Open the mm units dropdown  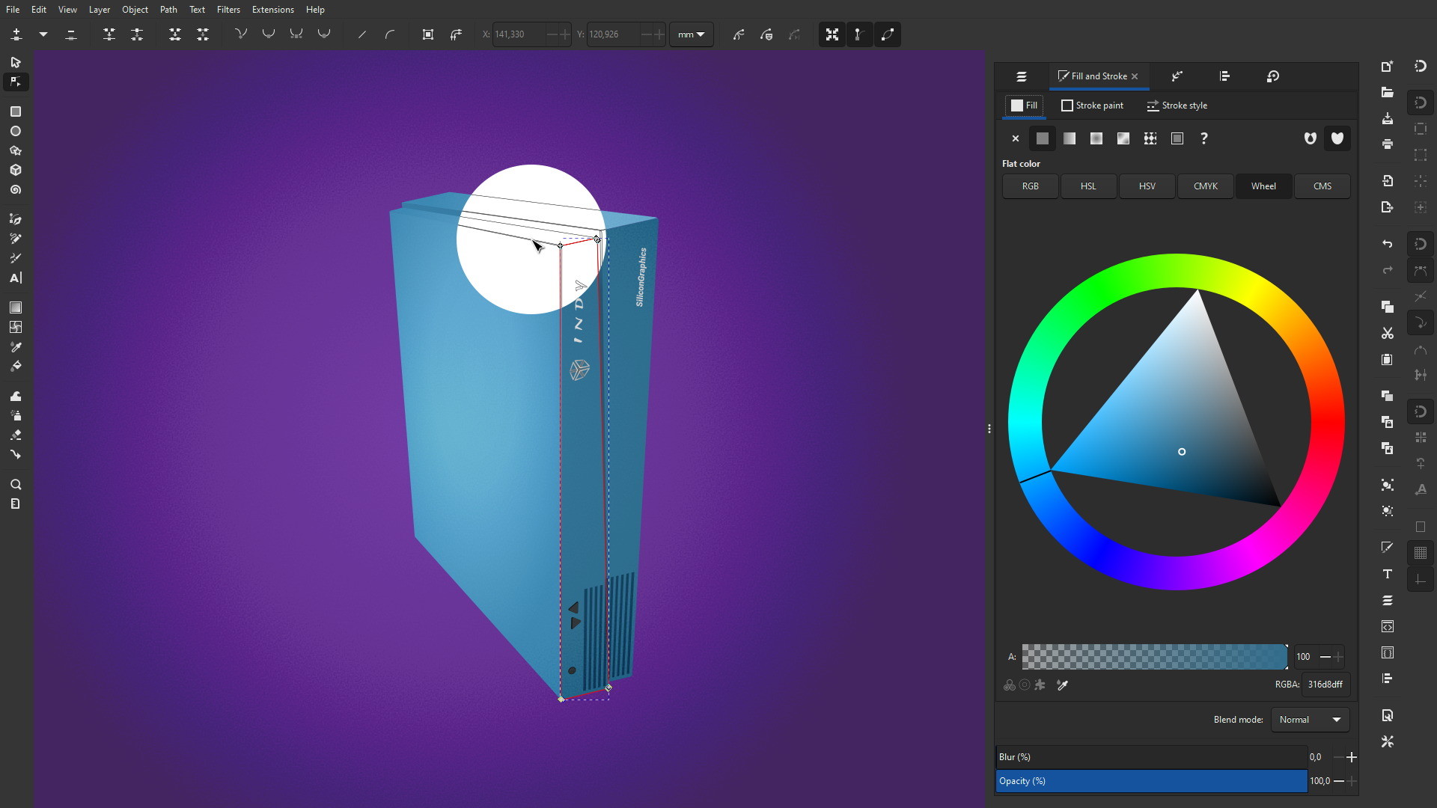pyautogui.click(x=691, y=34)
